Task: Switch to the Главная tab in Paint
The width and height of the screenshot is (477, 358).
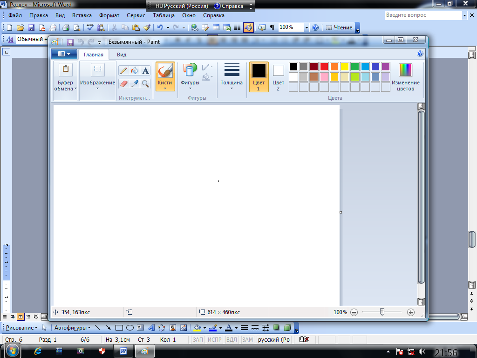Action: (94, 55)
